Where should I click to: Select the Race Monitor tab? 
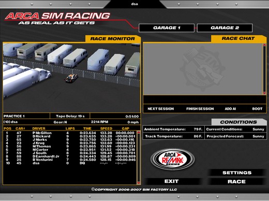pyautogui.click(x=113, y=39)
